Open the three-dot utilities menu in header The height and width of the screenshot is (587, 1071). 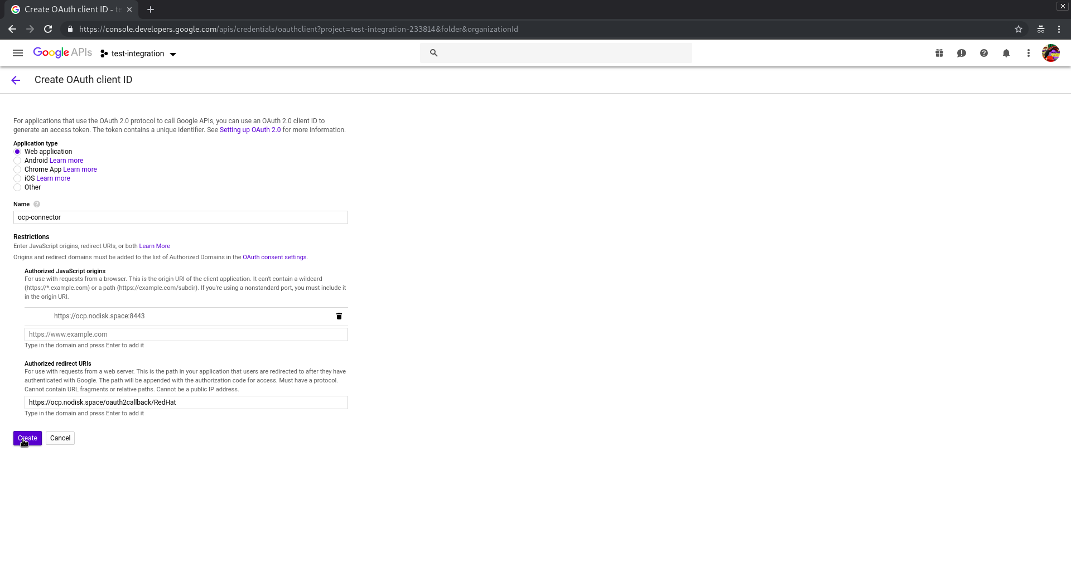tap(1029, 53)
